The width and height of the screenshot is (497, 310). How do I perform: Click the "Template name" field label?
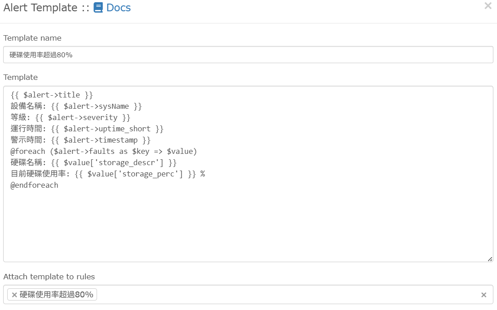coord(33,38)
